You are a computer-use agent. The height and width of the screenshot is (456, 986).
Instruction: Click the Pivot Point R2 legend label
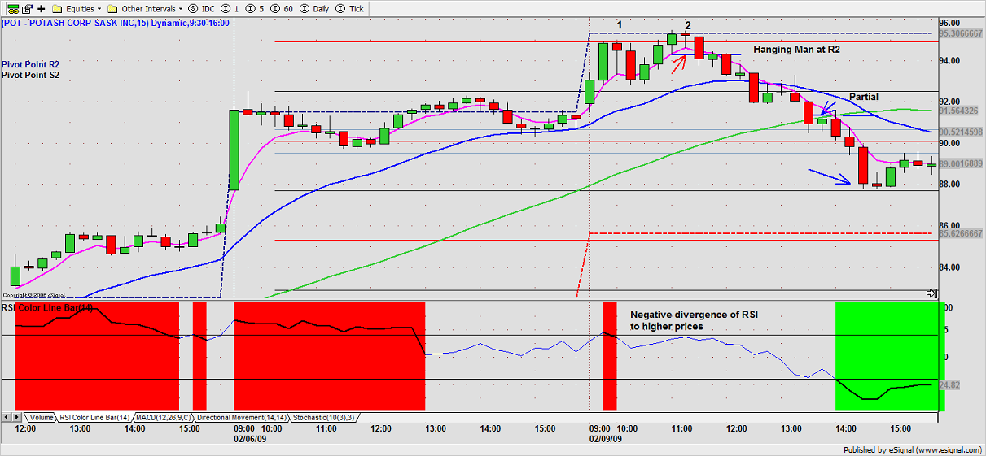click(30, 63)
